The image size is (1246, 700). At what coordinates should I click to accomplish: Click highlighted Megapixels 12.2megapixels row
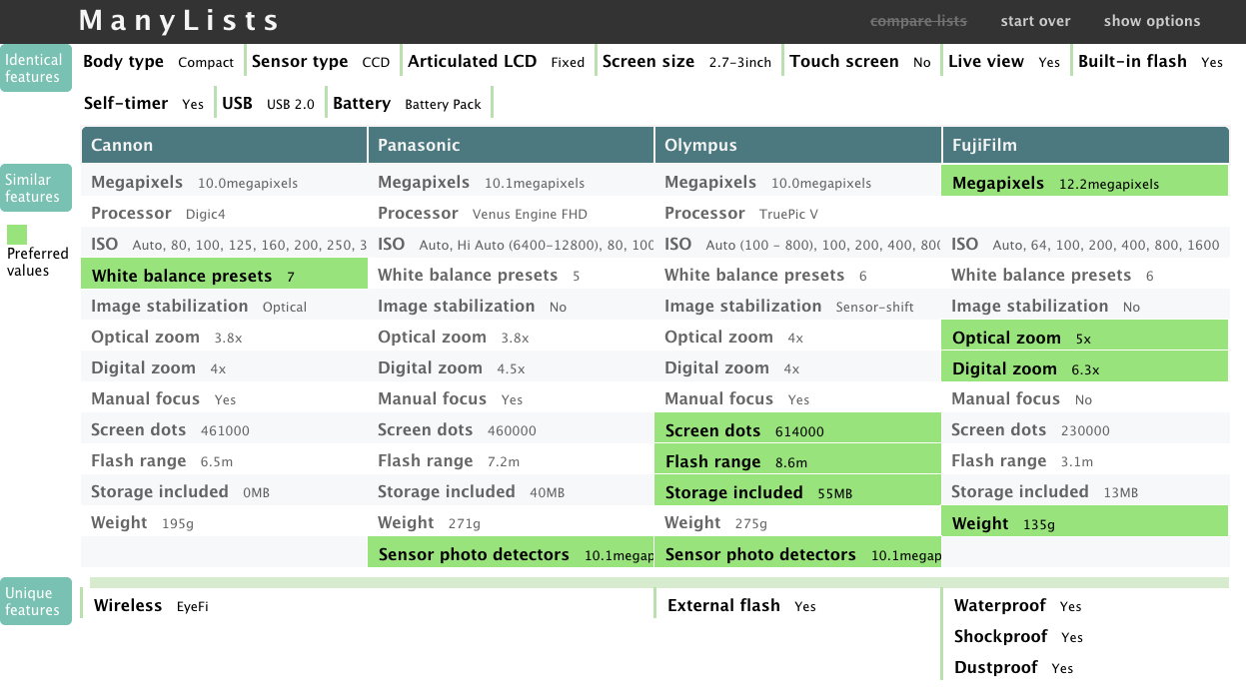click(x=1085, y=183)
